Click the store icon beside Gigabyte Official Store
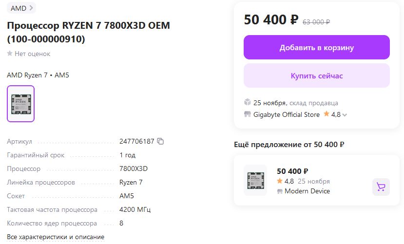This screenshot has height=244, width=404. tap(248, 114)
